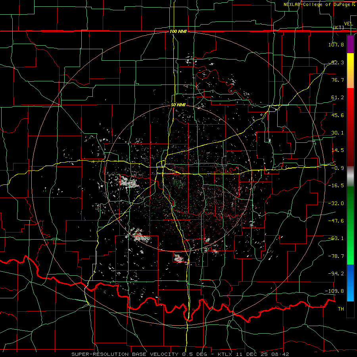Select the 76.7 scale value

click(338, 80)
